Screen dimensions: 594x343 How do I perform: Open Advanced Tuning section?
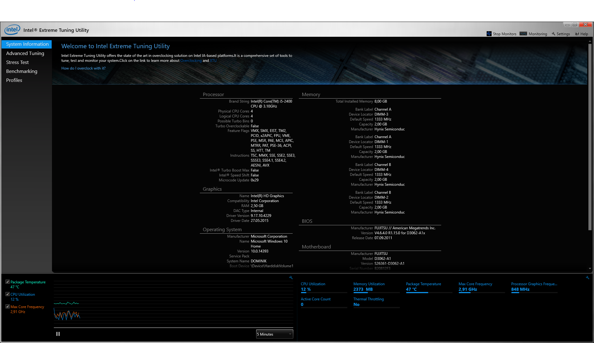click(x=25, y=53)
